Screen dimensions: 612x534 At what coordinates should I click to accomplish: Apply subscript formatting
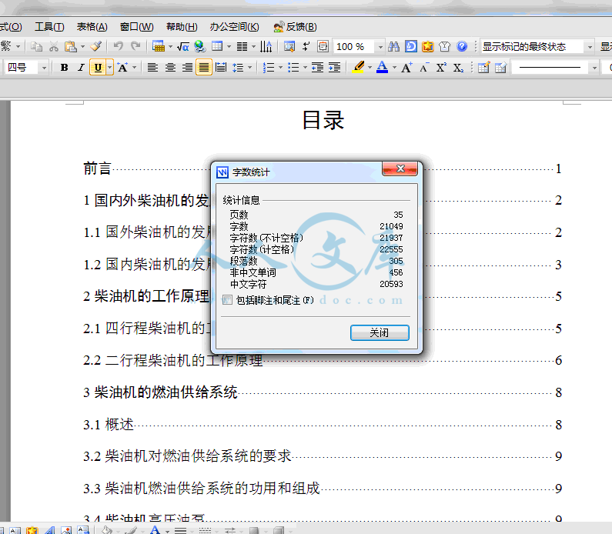[x=458, y=68]
